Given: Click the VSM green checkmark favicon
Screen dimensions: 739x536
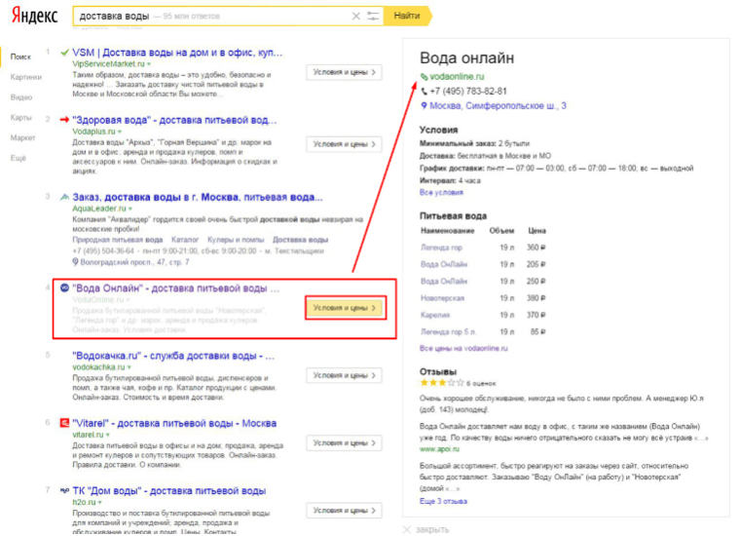Looking at the screenshot, I should [x=64, y=53].
